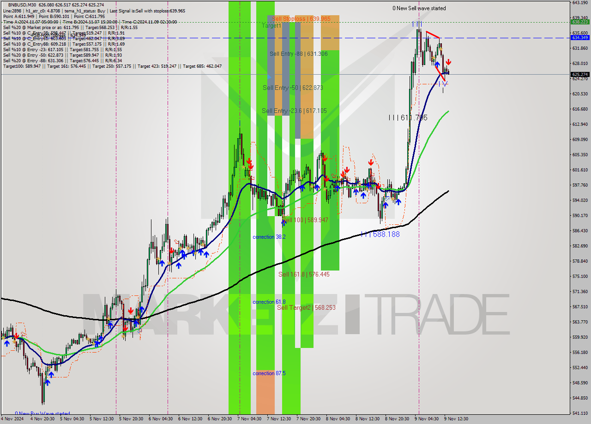Viewport: 591px width, 424px height.
Task: Select the 'Sell Entry -23.6 | 617.105' label
Action: (x=294, y=111)
